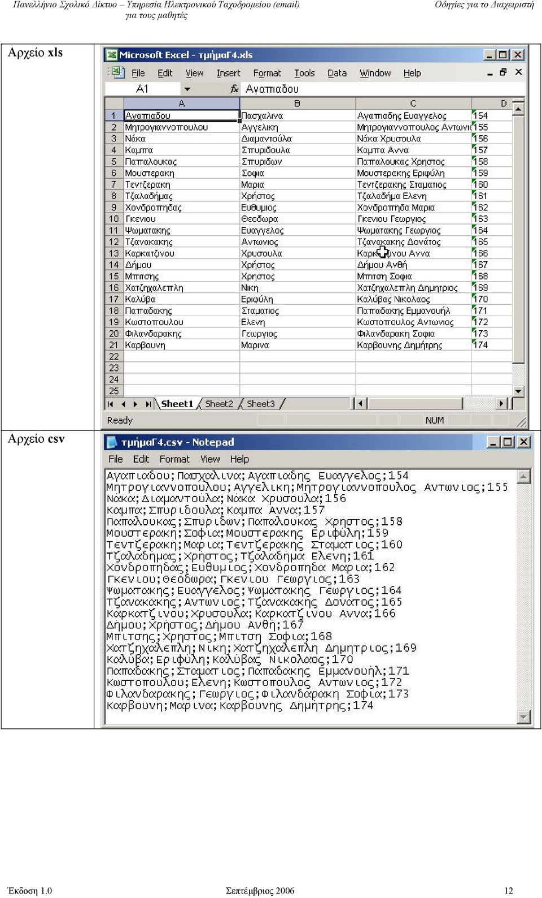Select column D header
The image size is (542, 898).
492,103
